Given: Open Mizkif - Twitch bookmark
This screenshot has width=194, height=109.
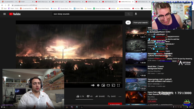Looking at the screenshot, I should [x=13, y=8].
